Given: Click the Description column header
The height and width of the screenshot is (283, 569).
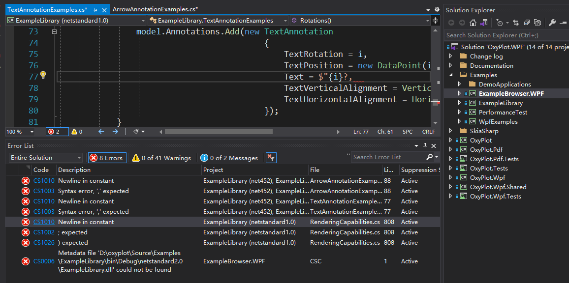Looking at the screenshot, I should click(74, 170).
